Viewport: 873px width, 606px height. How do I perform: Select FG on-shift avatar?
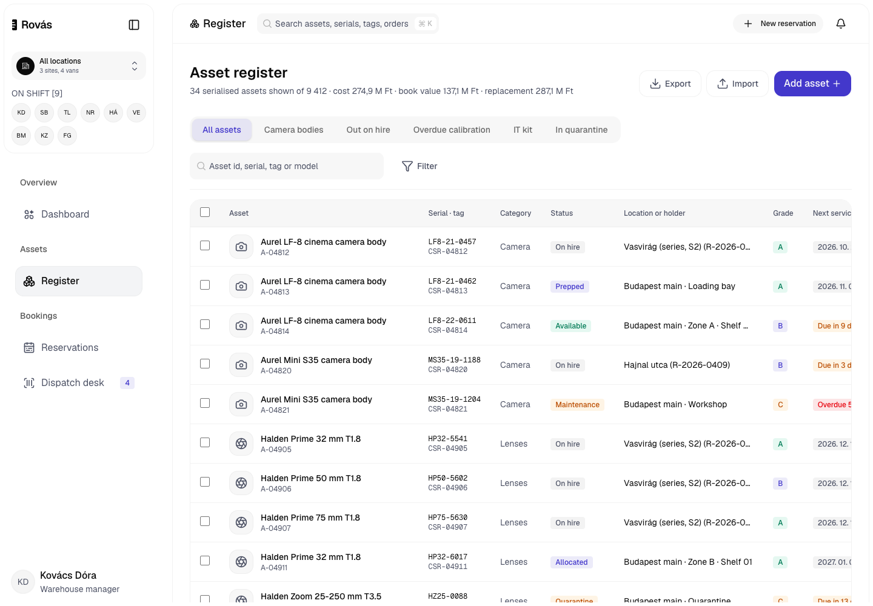tap(67, 136)
